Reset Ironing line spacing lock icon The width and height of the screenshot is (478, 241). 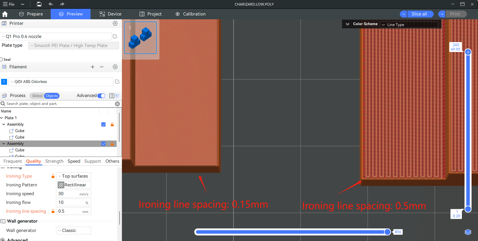(53, 211)
